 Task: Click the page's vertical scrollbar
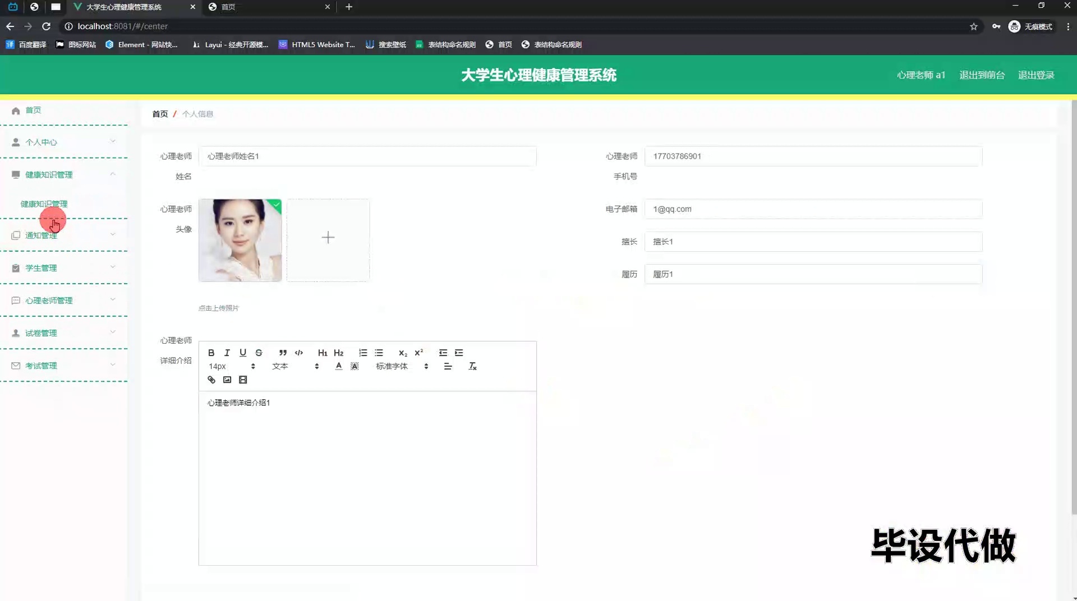coord(1074,307)
